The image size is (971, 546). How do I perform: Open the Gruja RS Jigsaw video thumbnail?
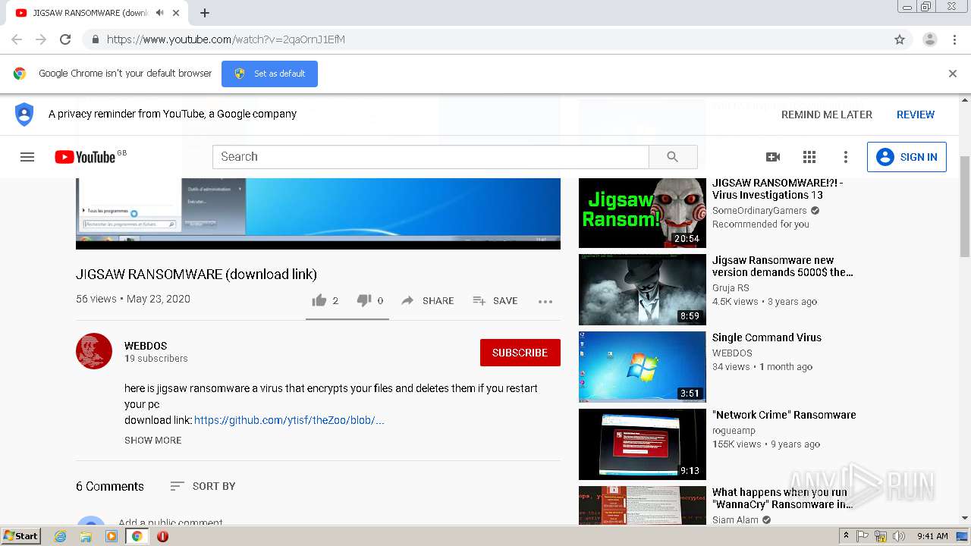[643, 290]
